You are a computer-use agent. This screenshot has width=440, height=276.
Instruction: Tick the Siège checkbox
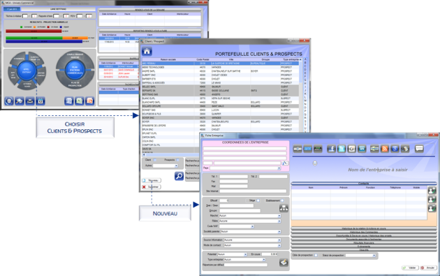pyautogui.click(x=258, y=201)
